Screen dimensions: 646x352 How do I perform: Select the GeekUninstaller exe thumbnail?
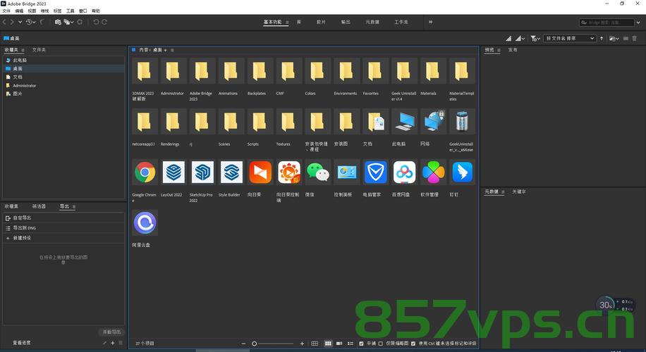tap(462, 121)
